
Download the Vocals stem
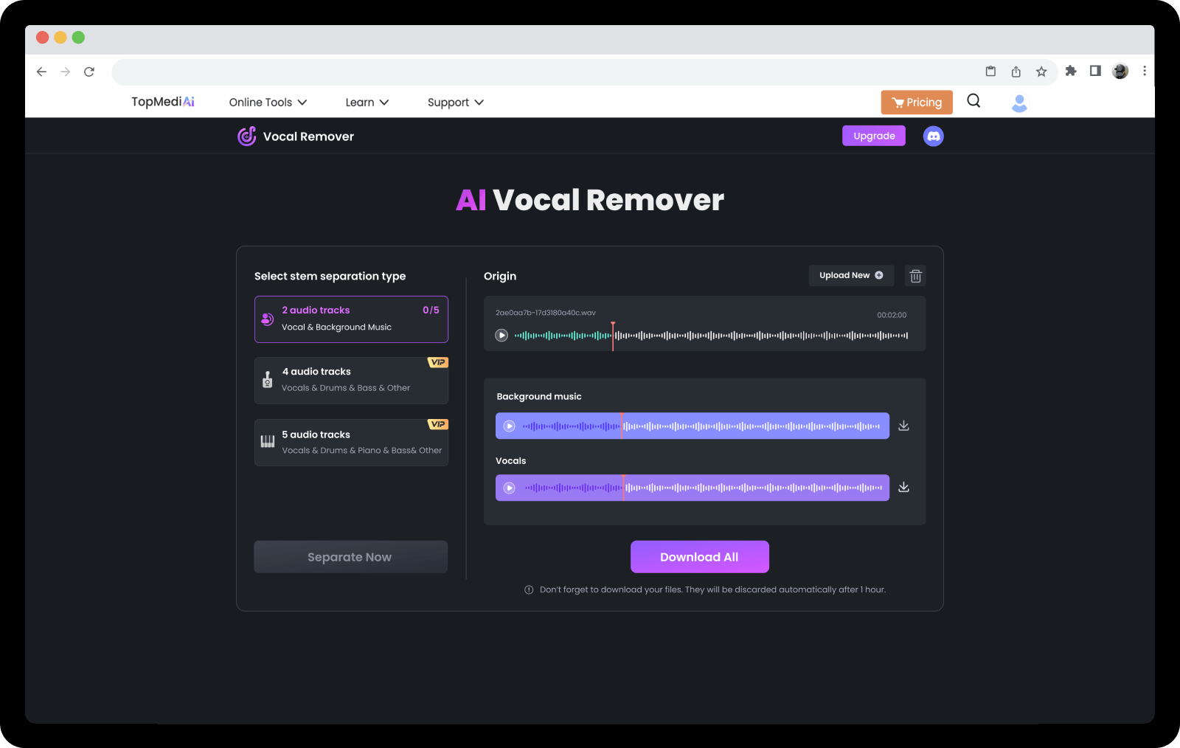(x=903, y=488)
